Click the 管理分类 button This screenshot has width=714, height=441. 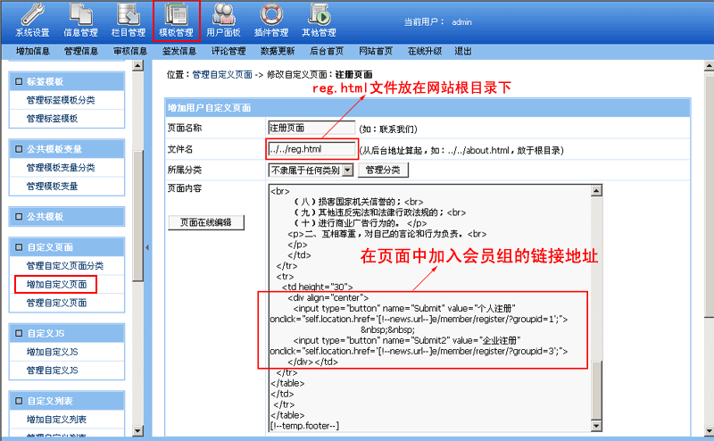coord(385,170)
